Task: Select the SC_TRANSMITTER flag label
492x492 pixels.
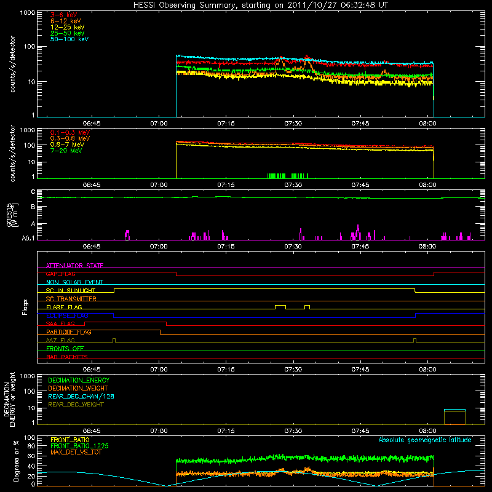Action: coord(71,299)
